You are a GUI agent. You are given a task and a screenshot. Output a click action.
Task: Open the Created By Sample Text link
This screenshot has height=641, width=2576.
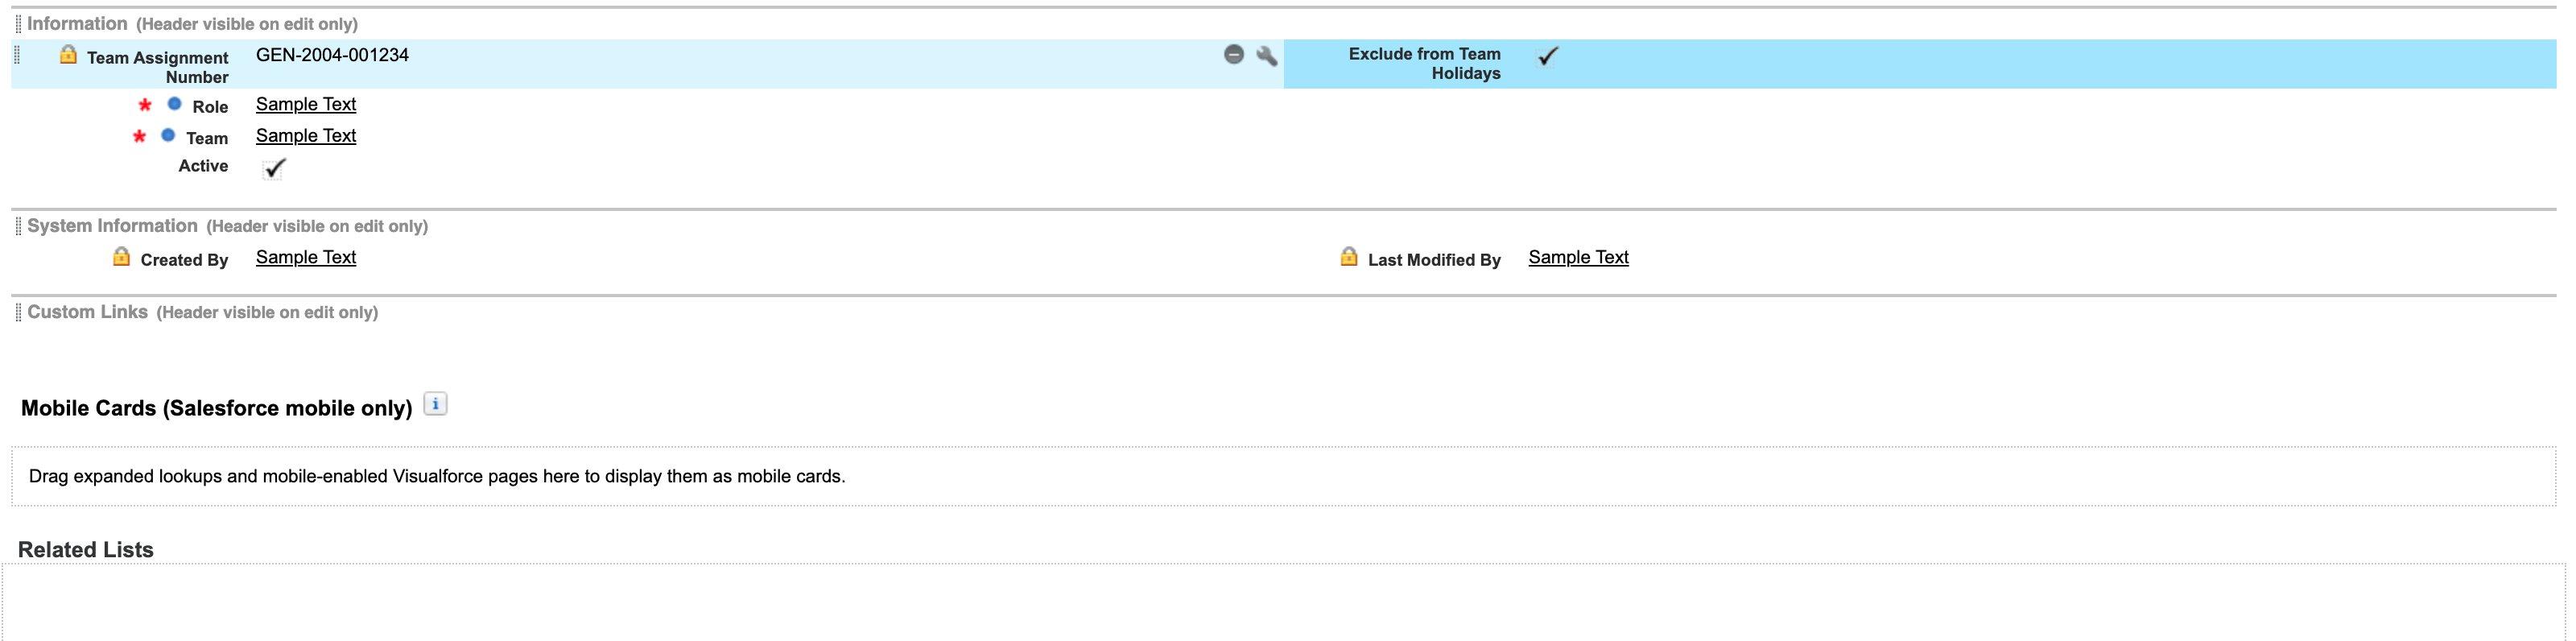(x=306, y=257)
